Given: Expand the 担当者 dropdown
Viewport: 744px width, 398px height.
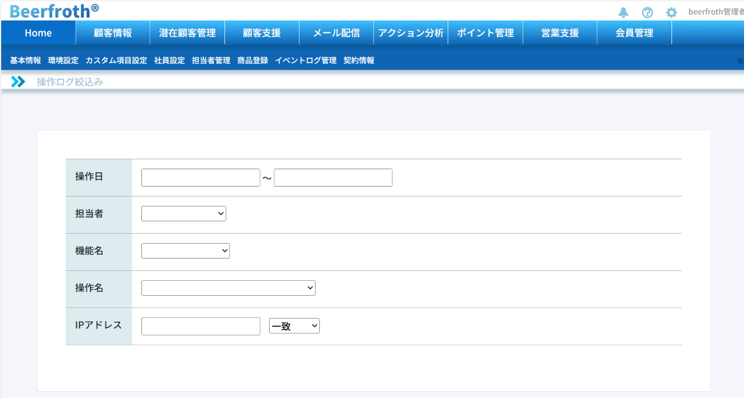Looking at the screenshot, I should (184, 214).
